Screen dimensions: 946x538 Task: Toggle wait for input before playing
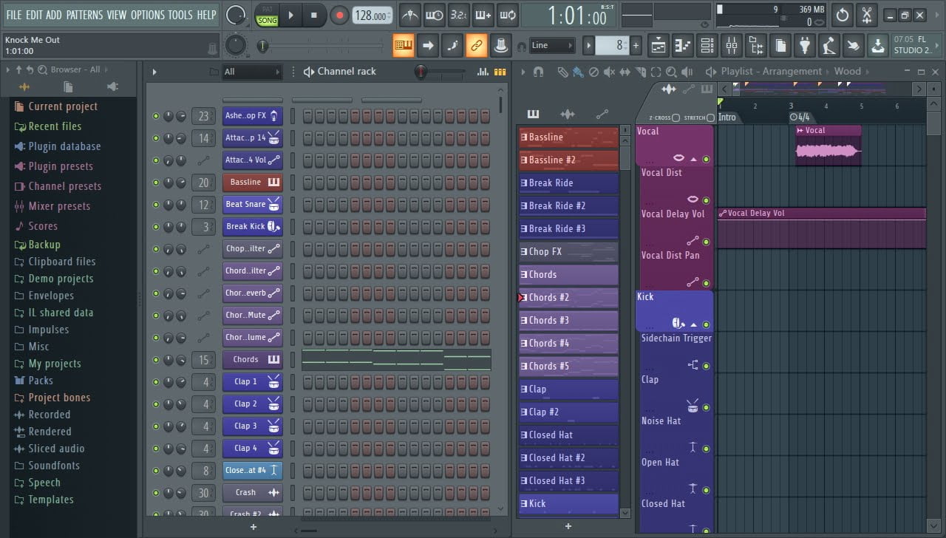pos(435,15)
